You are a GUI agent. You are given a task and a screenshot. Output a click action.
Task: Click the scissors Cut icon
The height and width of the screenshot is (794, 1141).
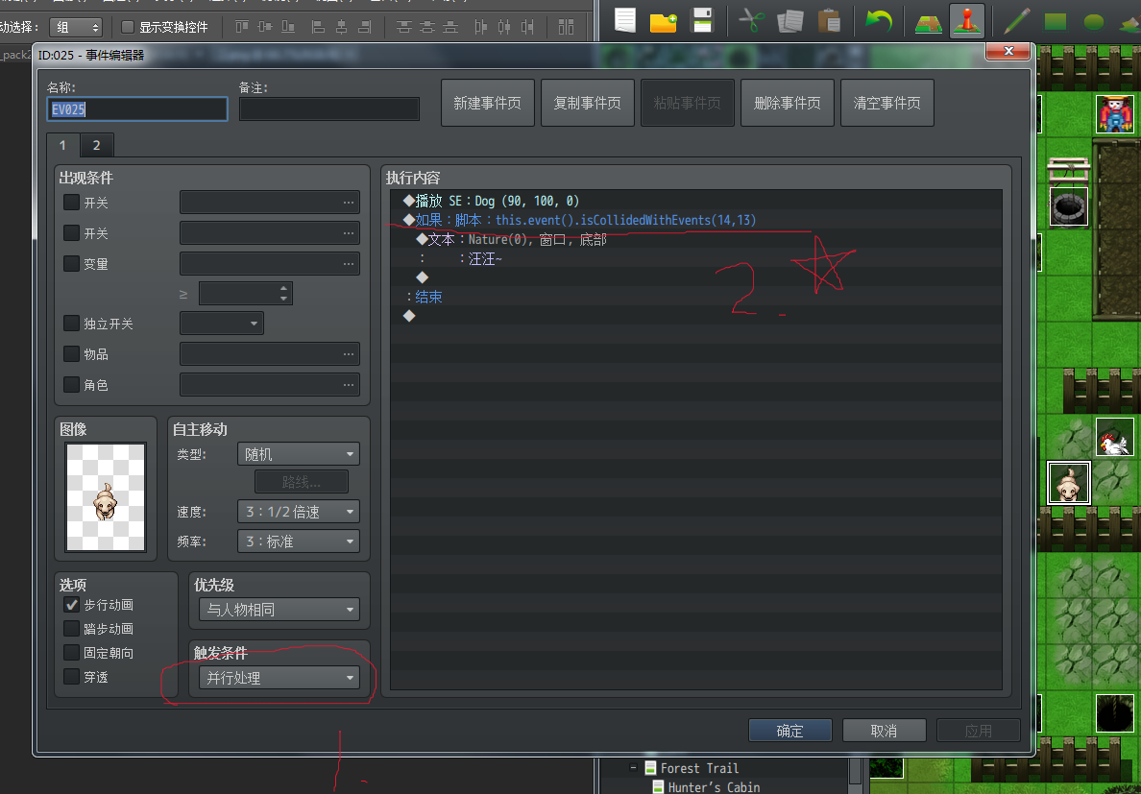pos(752,20)
